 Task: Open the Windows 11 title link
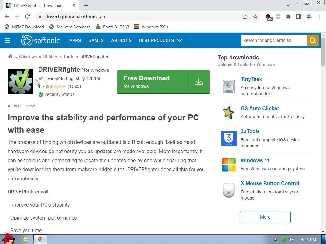[255, 160]
